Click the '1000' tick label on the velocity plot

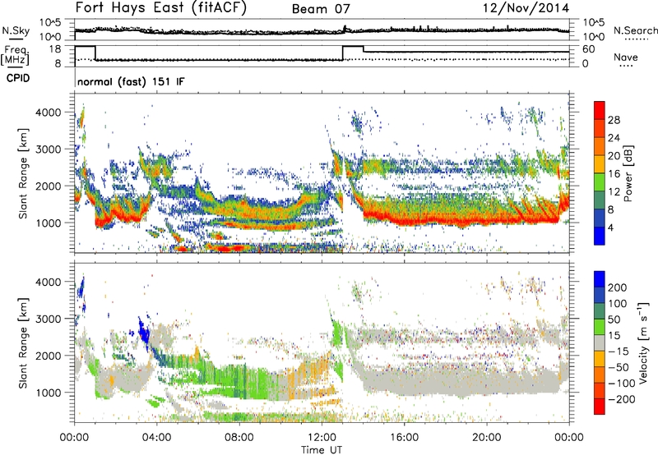point(49,393)
